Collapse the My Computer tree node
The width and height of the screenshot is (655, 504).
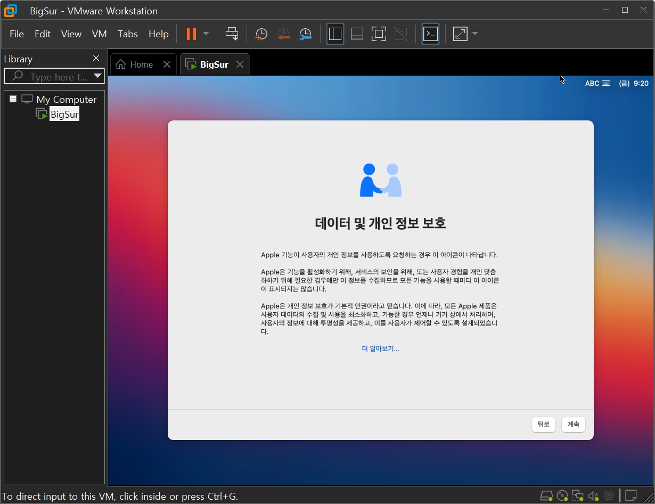(13, 99)
